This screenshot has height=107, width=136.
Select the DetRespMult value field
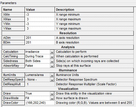pyautogui.click(x=40, y=84)
